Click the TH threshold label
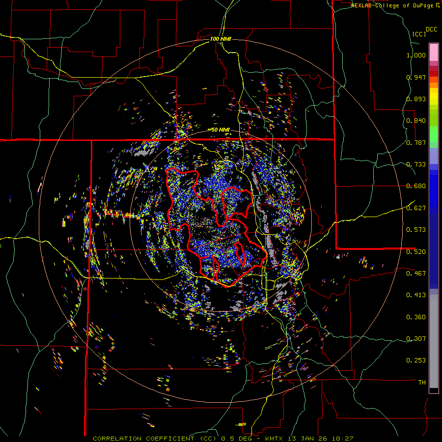The image size is (442, 442). pyautogui.click(x=422, y=383)
